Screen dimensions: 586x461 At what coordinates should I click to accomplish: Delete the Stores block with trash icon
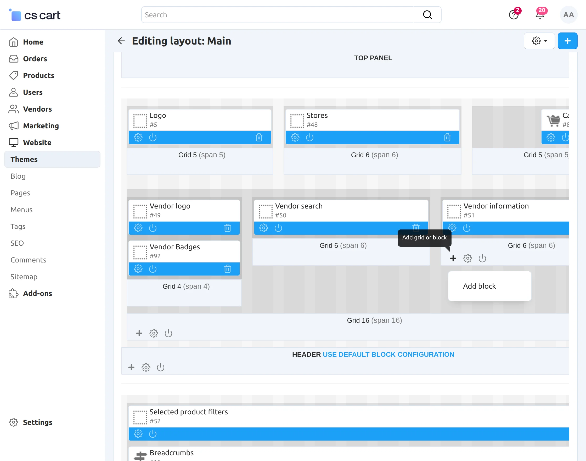447,137
